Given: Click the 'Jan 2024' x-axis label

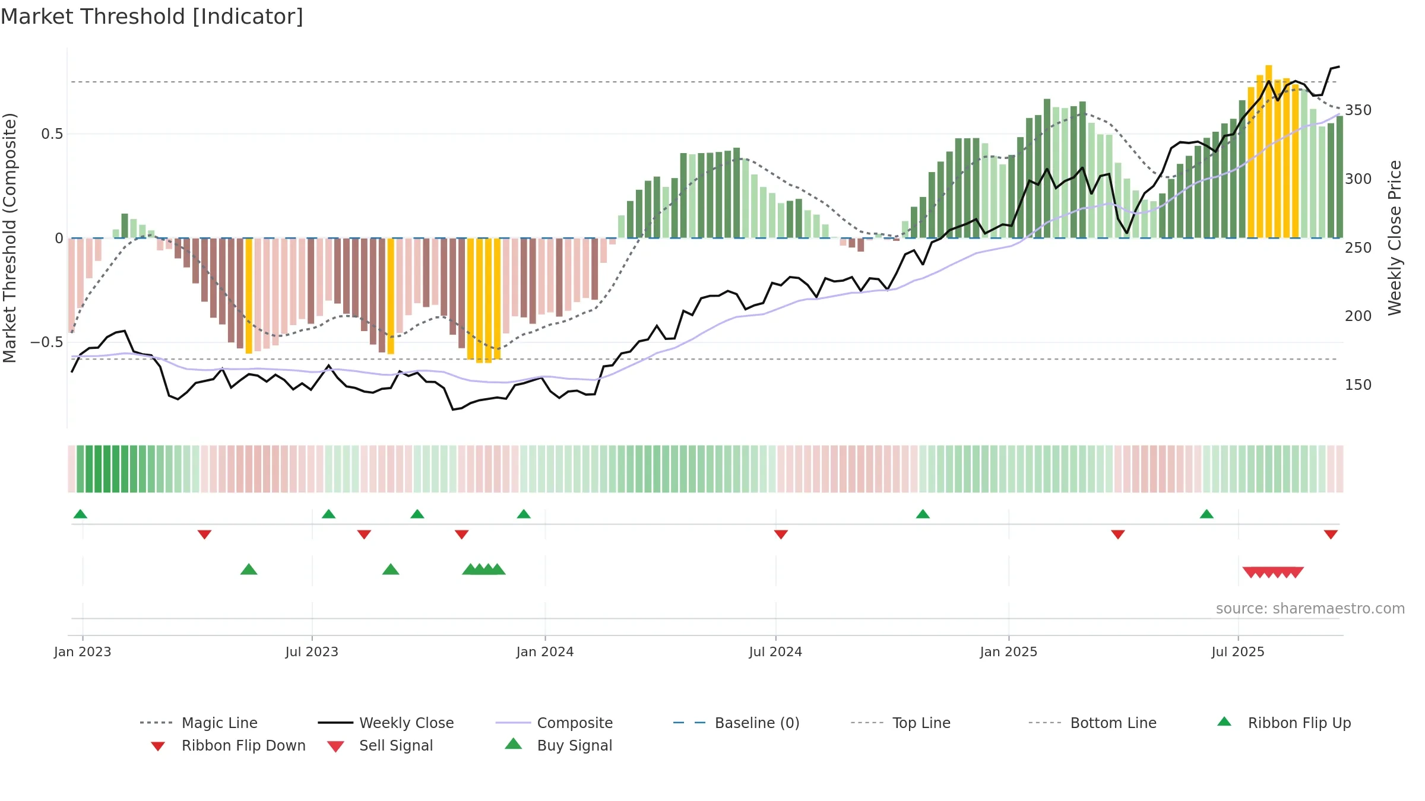Looking at the screenshot, I should coord(545,651).
